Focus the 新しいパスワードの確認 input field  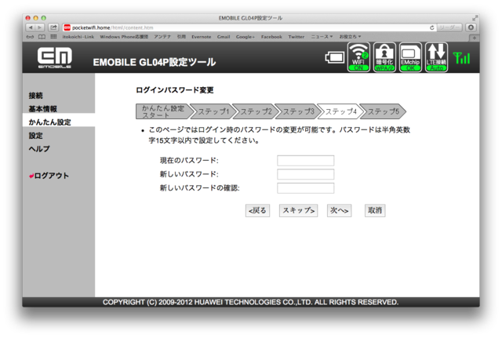pyautogui.click(x=306, y=188)
